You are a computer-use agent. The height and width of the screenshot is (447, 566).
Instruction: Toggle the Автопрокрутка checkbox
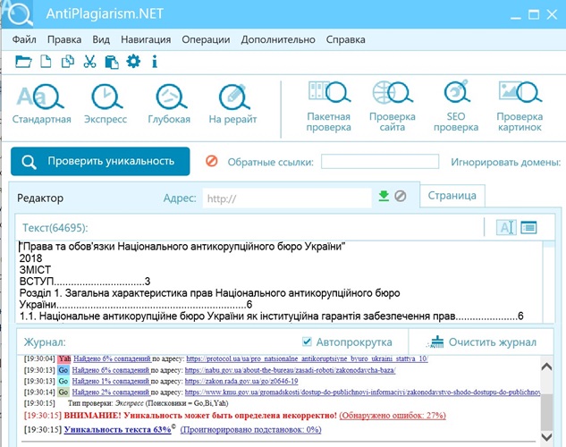[x=307, y=342]
